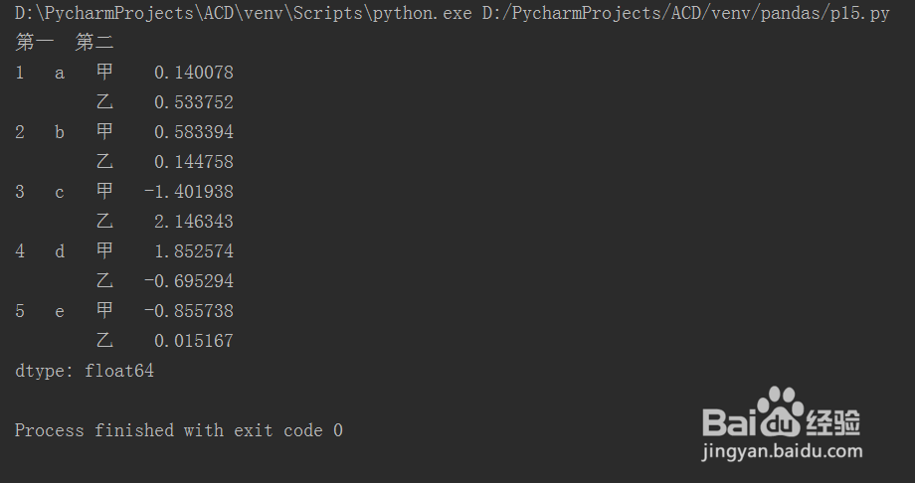Click the value 2.146343
The width and height of the screenshot is (915, 483).
click(194, 221)
